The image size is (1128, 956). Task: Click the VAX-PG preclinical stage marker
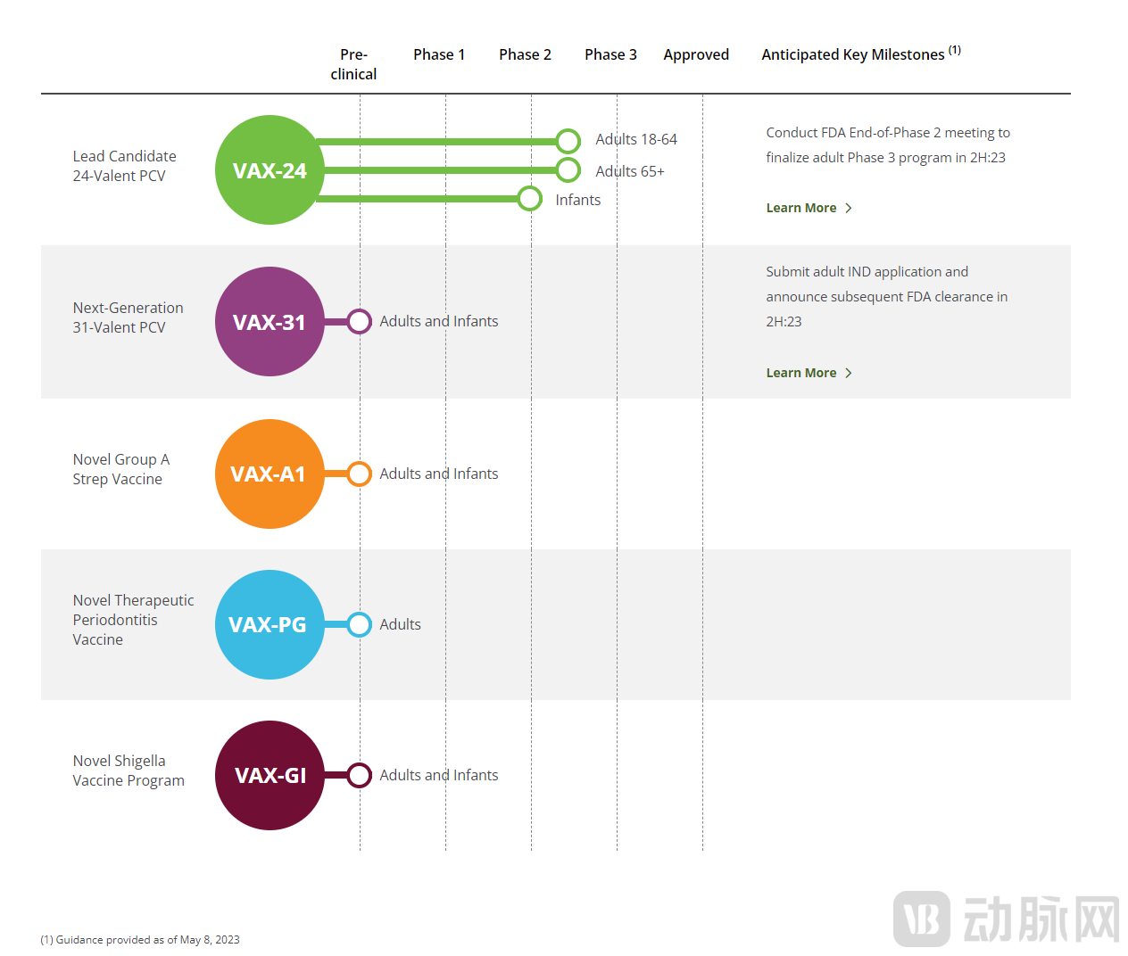359,624
